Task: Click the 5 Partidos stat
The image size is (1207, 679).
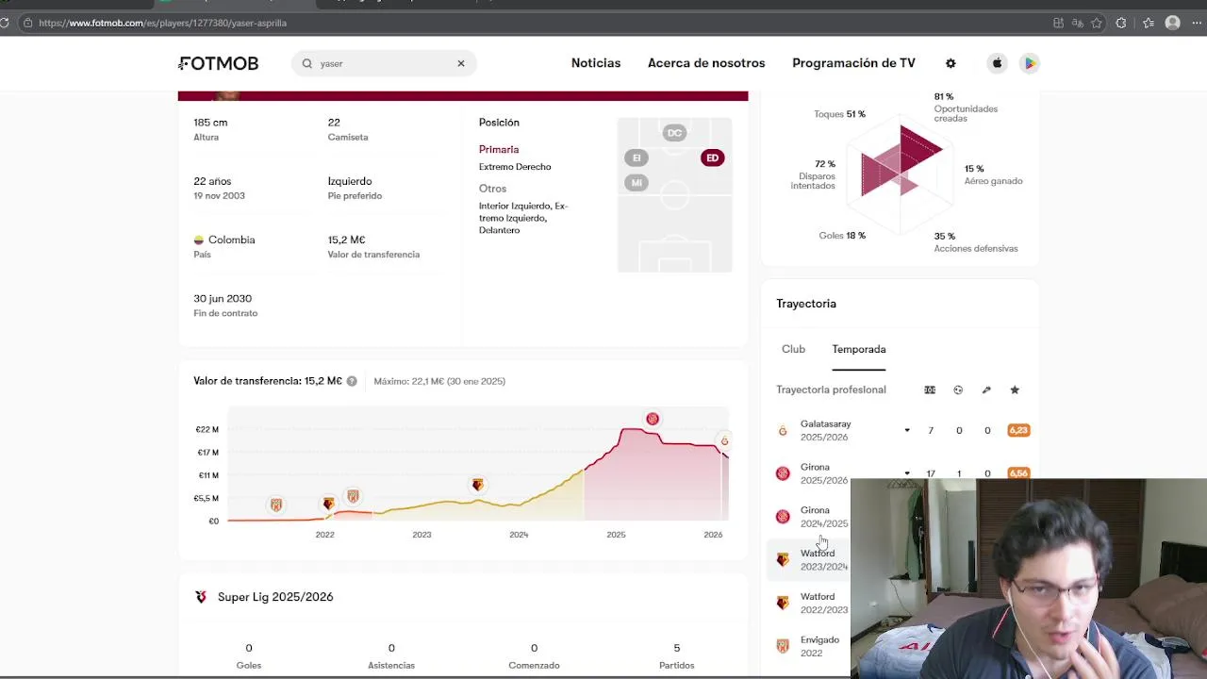Action: coord(677,655)
